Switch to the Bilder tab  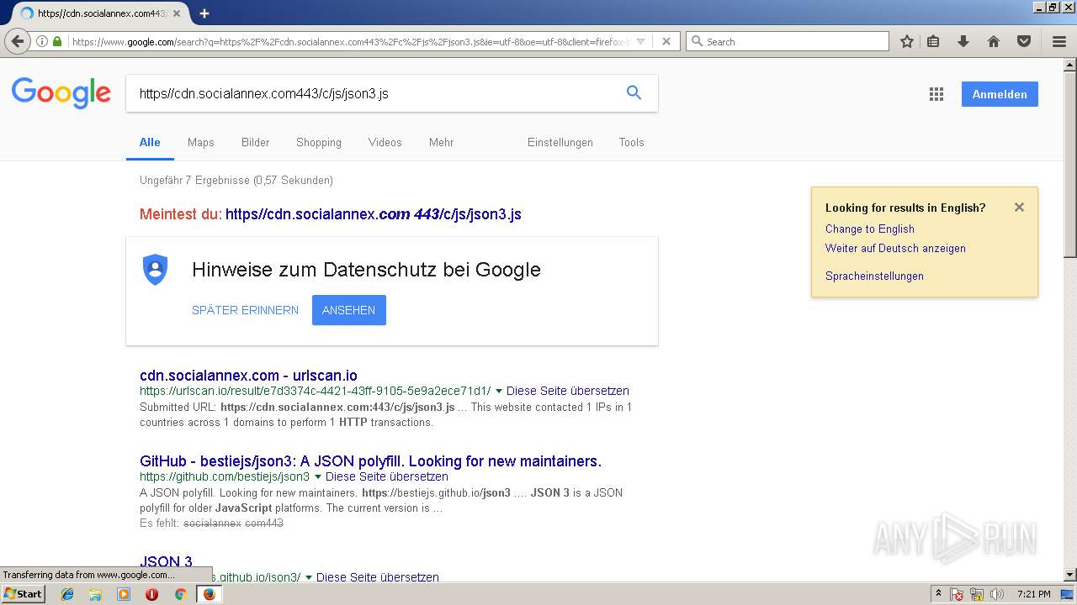256,142
